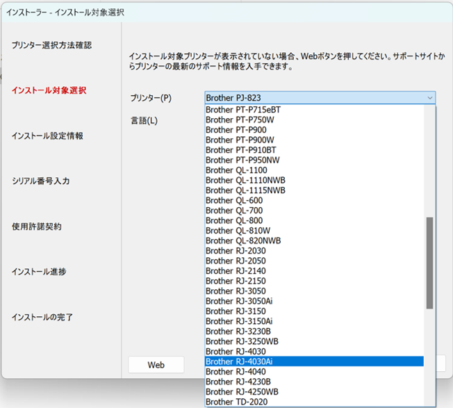Screen dimensions: 453x408
Task: Click the プリンター選択方法確認 step
Action: tap(51, 45)
